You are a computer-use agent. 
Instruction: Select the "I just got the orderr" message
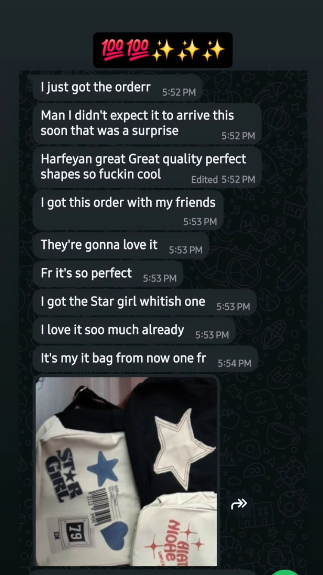tap(117, 87)
